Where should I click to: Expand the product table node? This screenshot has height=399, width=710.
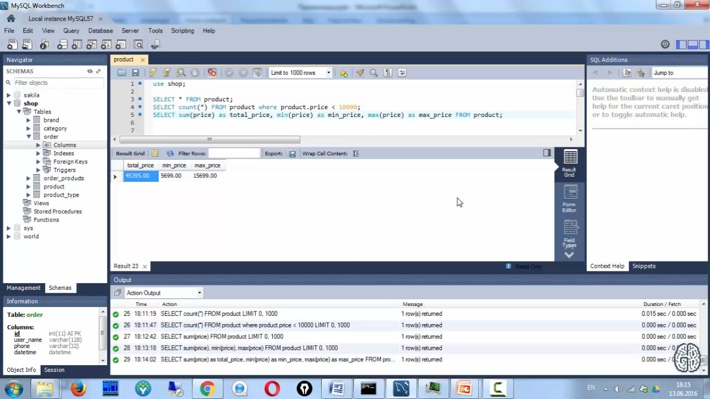28,187
